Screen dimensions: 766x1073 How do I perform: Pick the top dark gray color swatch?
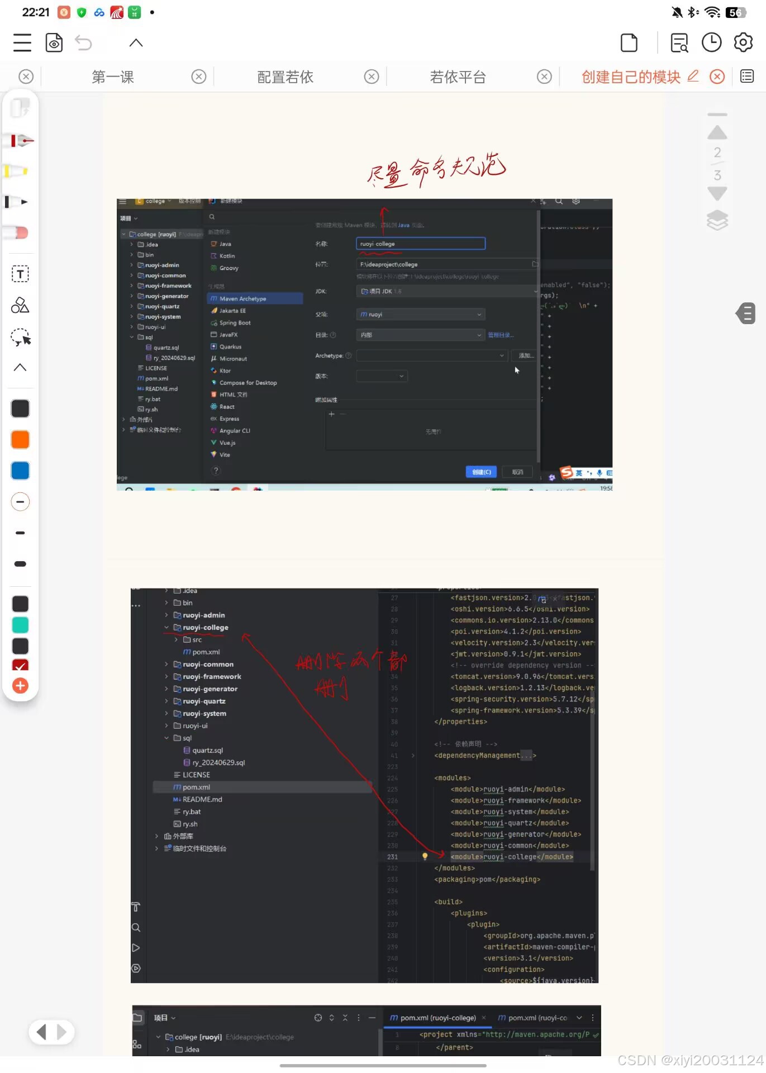(x=20, y=409)
